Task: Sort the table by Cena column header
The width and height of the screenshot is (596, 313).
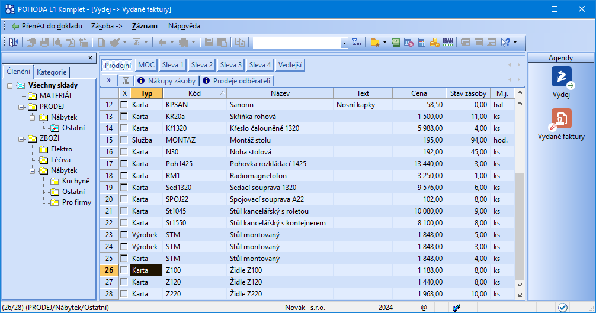Action: point(419,93)
